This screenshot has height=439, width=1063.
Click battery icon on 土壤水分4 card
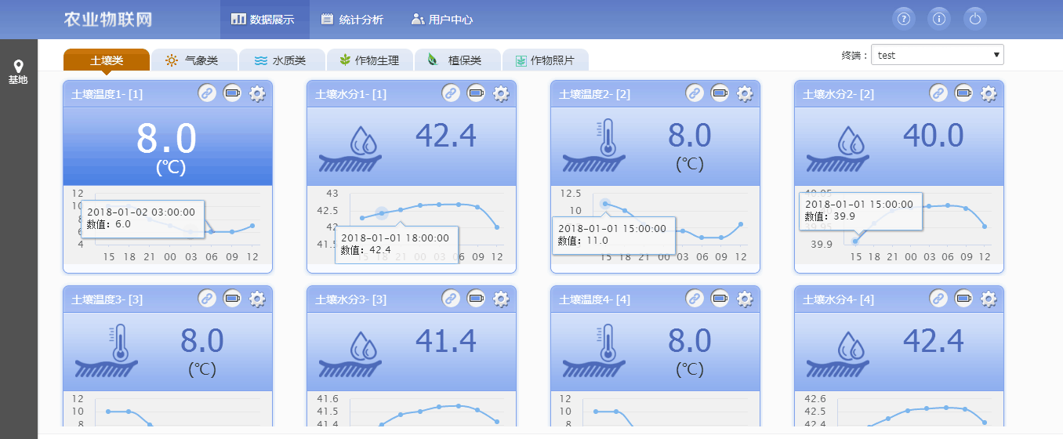coord(963,299)
